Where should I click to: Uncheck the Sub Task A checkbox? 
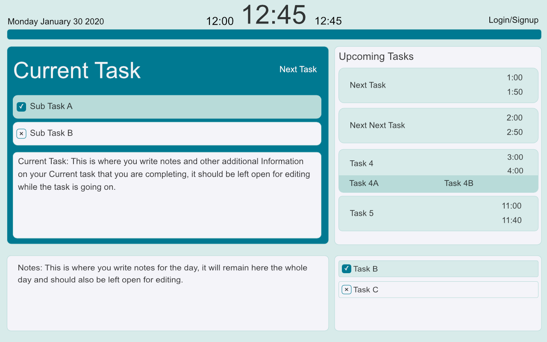[21, 107]
